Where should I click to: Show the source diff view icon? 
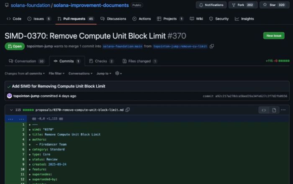[264, 110]
